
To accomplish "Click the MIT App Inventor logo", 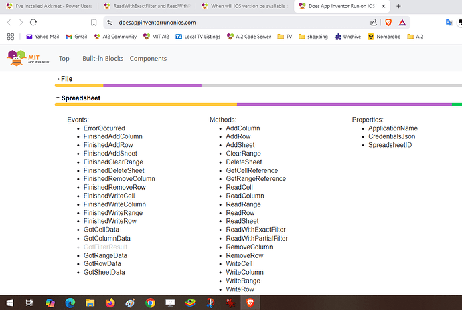I will click(28, 58).
